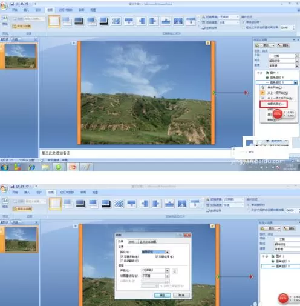The width and height of the screenshot is (300, 306).
Task: Click the transition time stepper in upper ribbon
Action: pyautogui.click(x=293, y=28)
